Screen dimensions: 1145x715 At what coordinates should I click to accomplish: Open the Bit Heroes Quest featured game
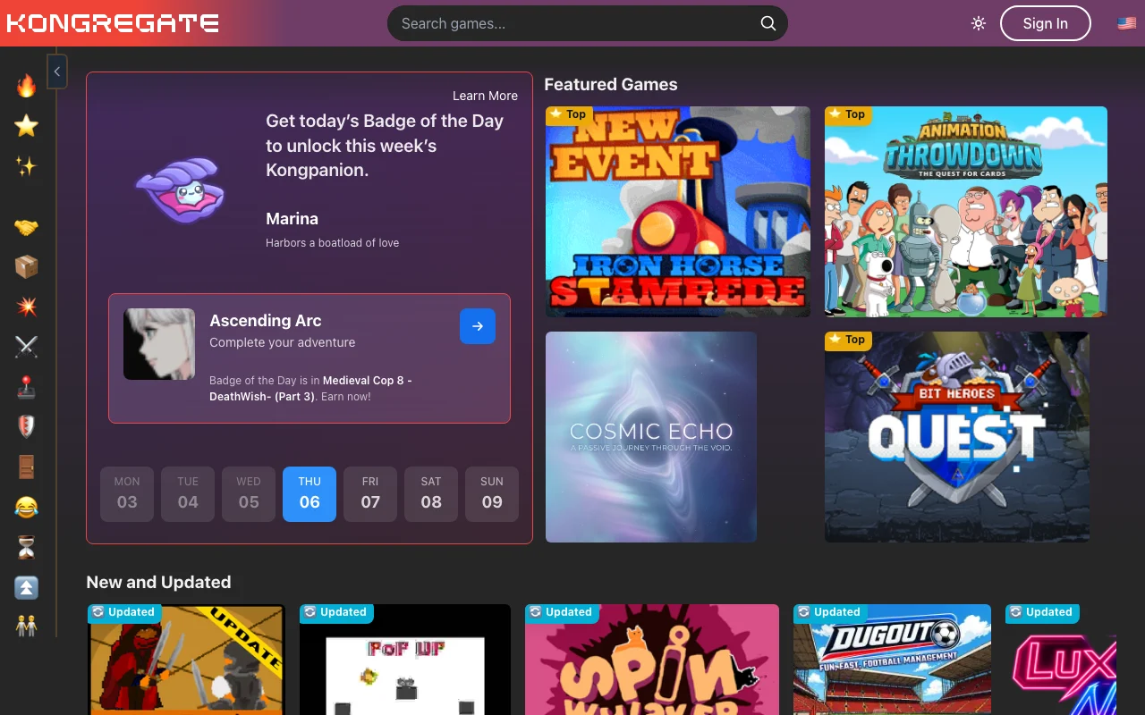tap(957, 437)
